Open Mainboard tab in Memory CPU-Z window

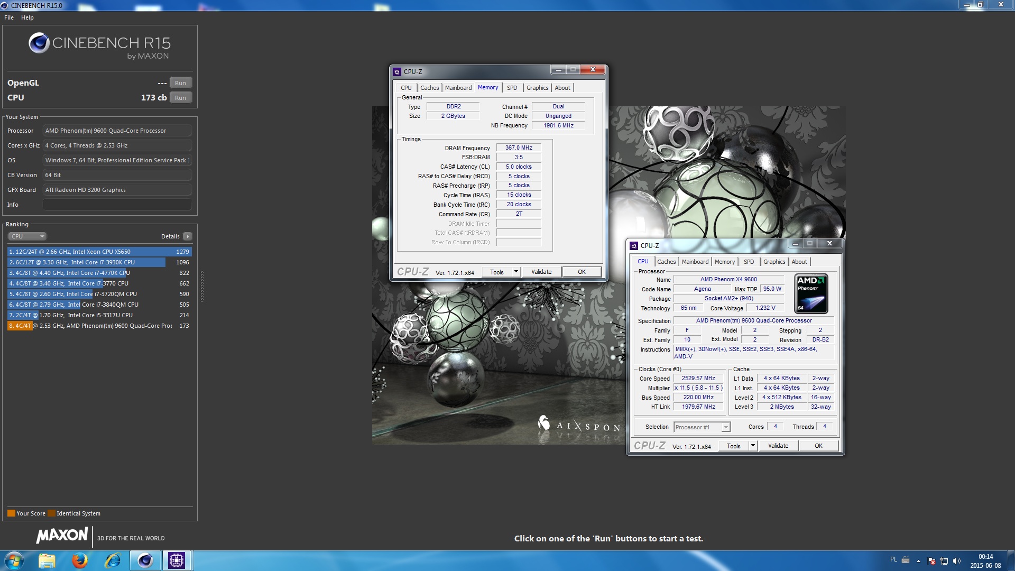tap(458, 88)
